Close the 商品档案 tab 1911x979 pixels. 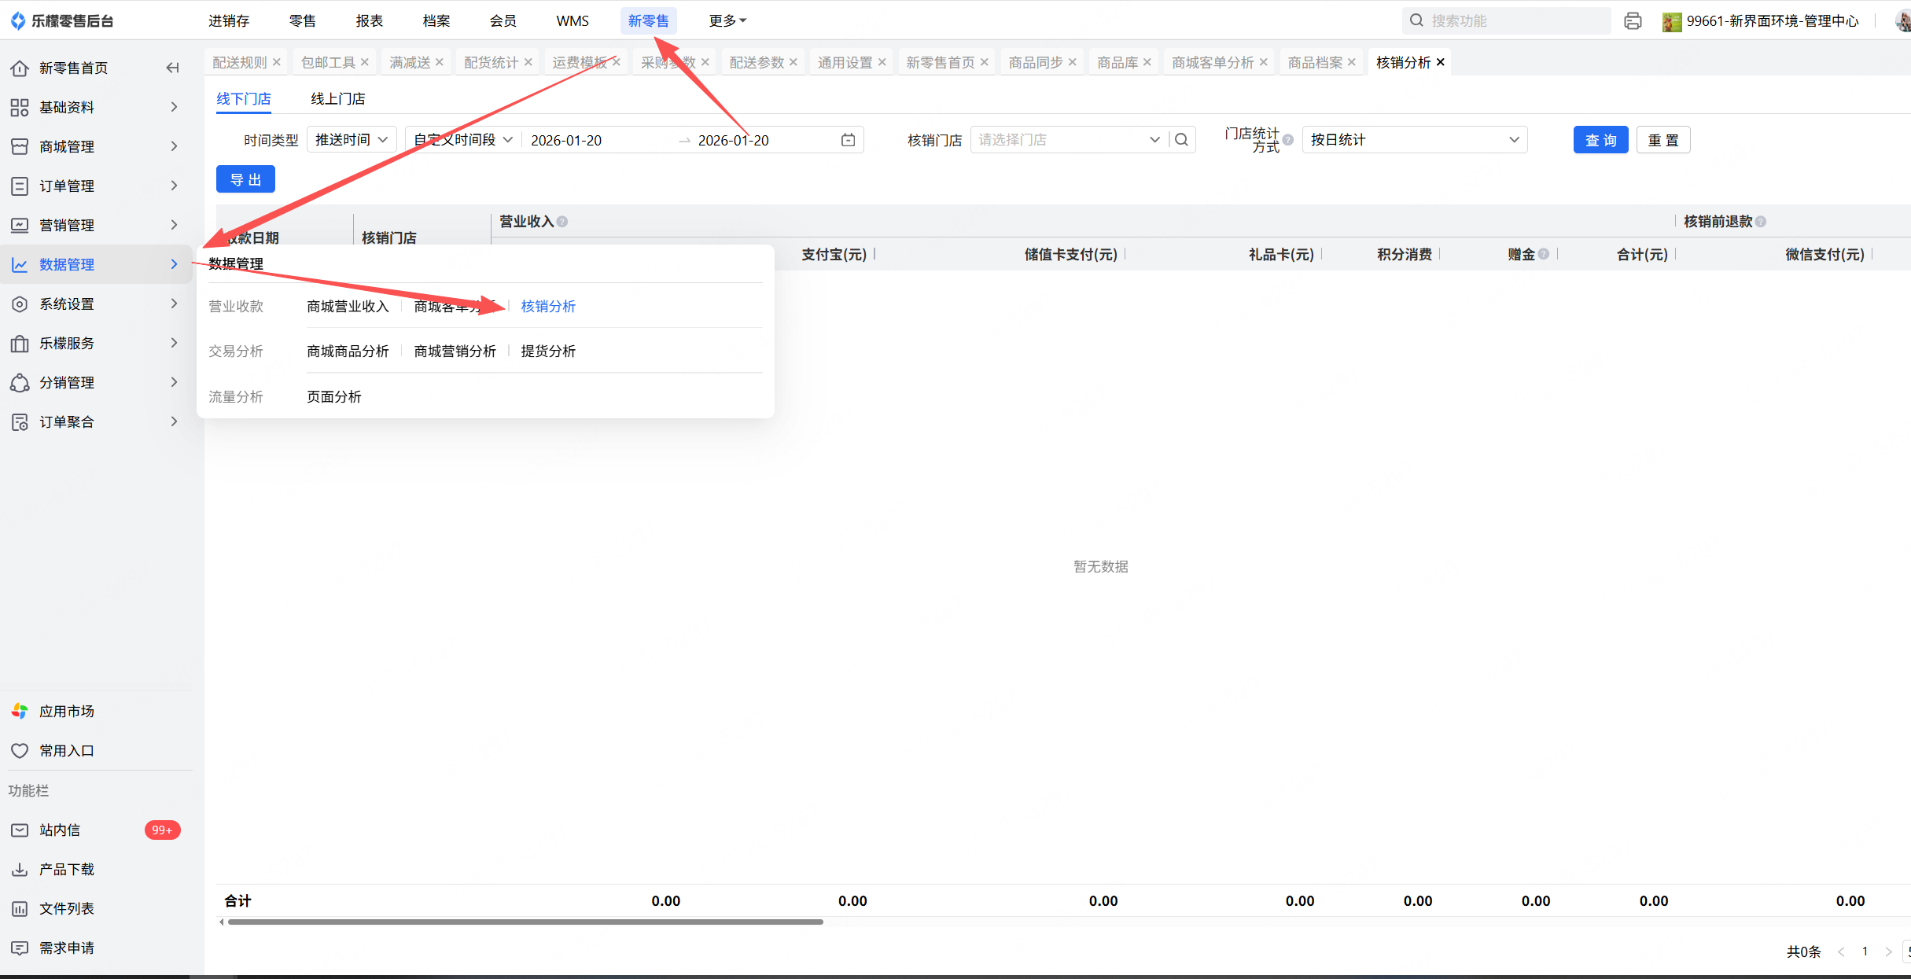(x=1352, y=62)
